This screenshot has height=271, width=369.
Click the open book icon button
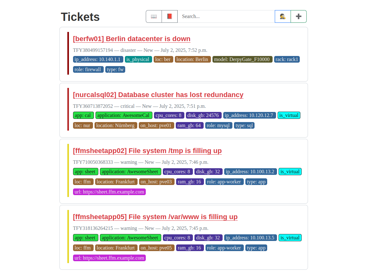pyautogui.click(x=154, y=16)
